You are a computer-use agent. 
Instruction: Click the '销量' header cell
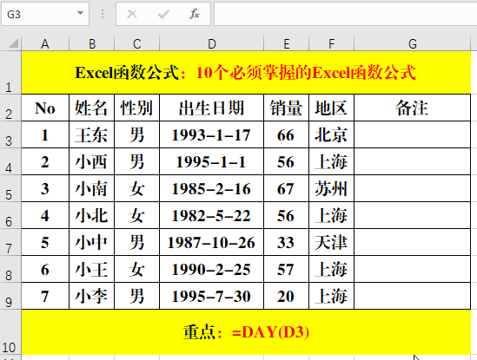coord(286,108)
